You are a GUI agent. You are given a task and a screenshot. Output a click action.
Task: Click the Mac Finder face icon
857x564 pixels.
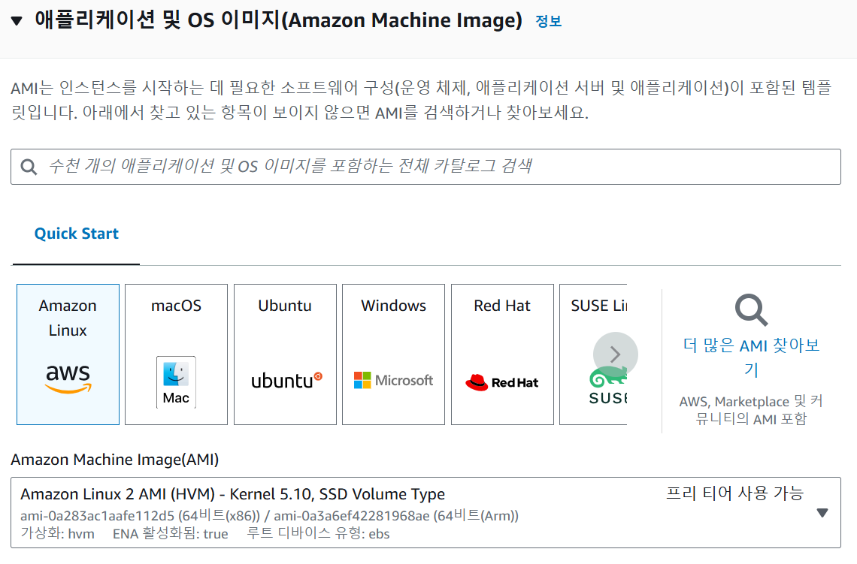pos(176,373)
